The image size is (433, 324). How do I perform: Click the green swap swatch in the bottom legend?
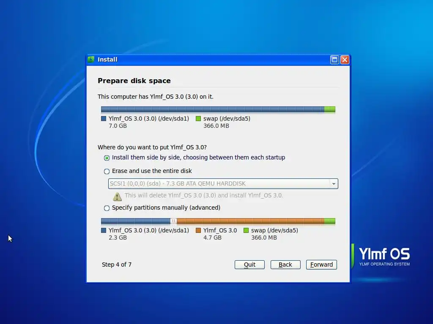pyautogui.click(x=246, y=230)
